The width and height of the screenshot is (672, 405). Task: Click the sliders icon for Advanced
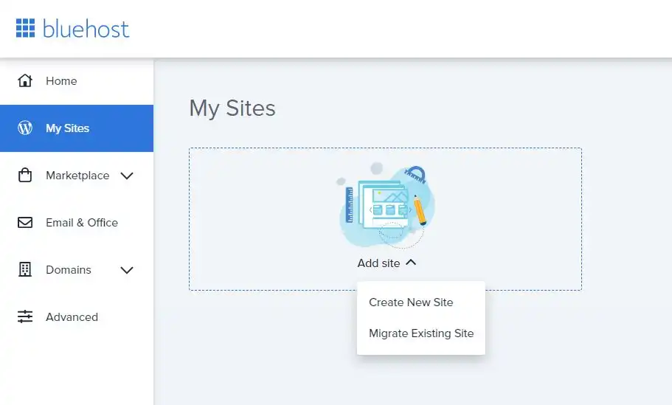[25, 316]
